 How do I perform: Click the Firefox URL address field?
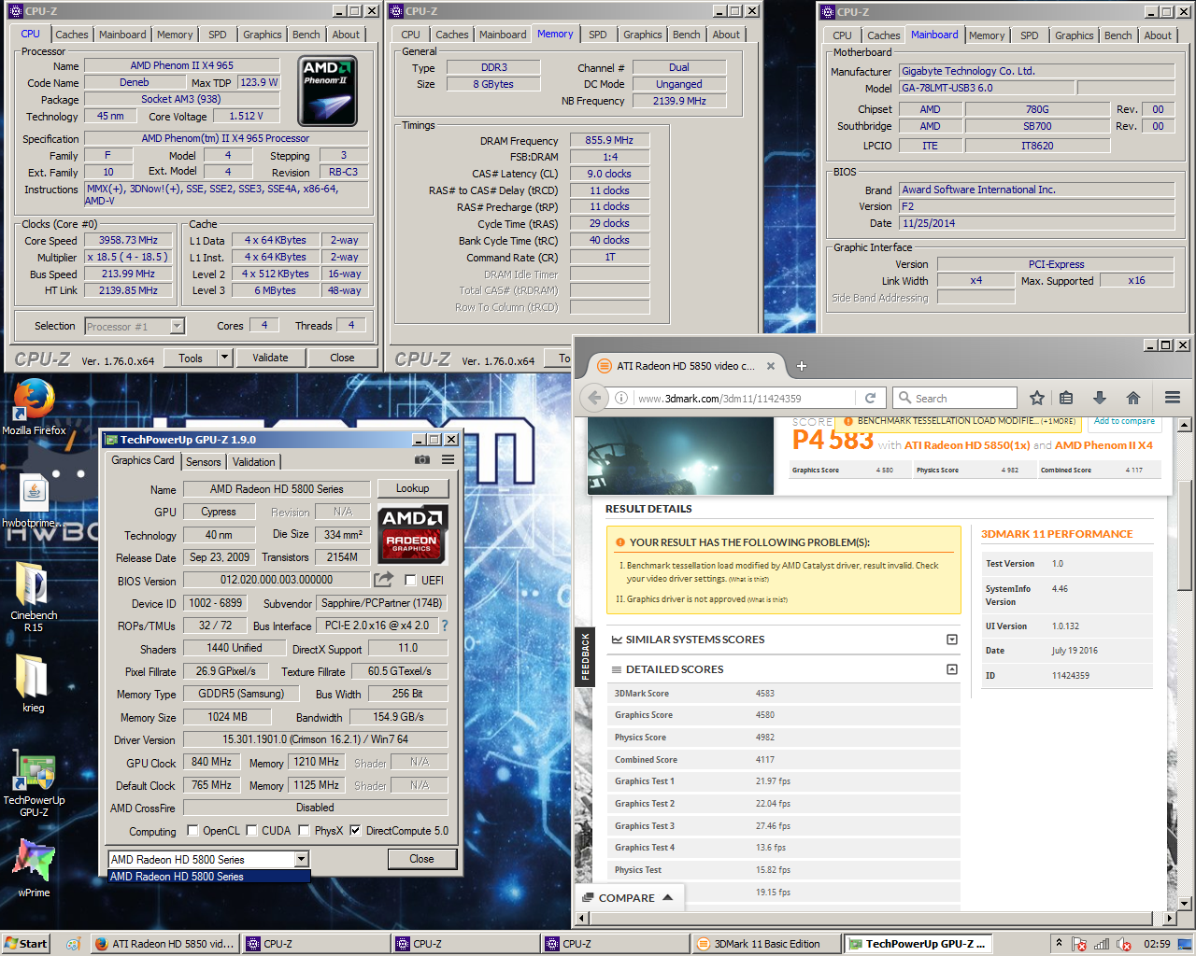tap(747, 398)
